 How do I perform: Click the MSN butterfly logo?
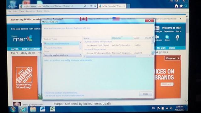tap(30, 38)
